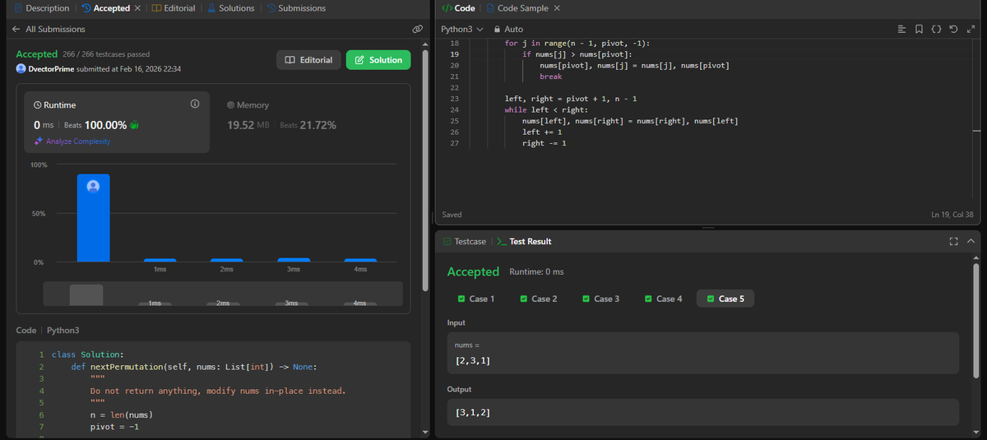Click the 'Saved' status text
The width and height of the screenshot is (987, 440).
[x=452, y=215]
